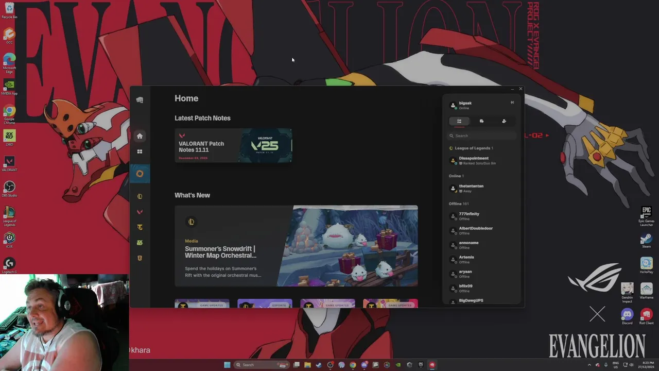Open Legends of Runeterra from the sidebar
659x371 pixels.
coord(140,258)
